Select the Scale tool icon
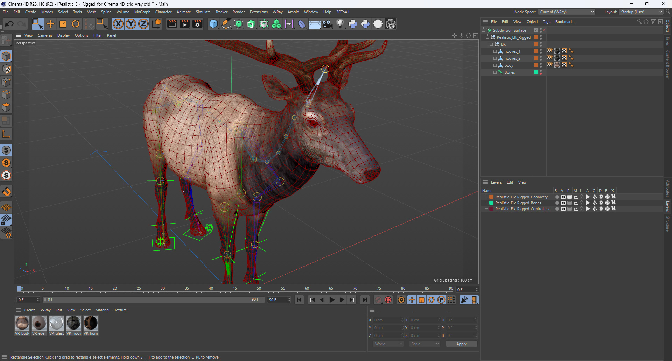672x361 pixels. tap(63, 24)
